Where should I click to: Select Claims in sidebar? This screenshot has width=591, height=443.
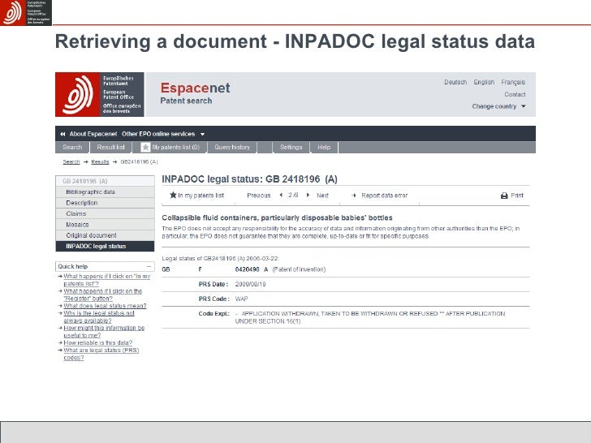106,214
